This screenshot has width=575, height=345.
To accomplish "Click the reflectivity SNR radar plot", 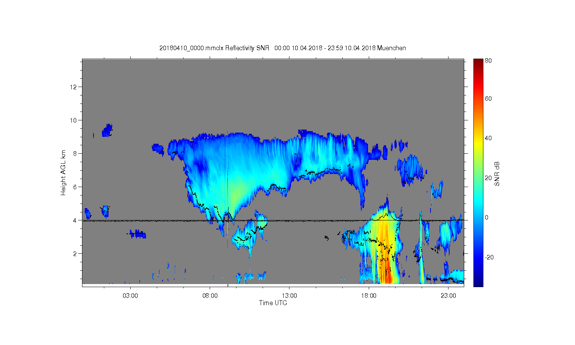I will pyautogui.click(x=273, y=172).
